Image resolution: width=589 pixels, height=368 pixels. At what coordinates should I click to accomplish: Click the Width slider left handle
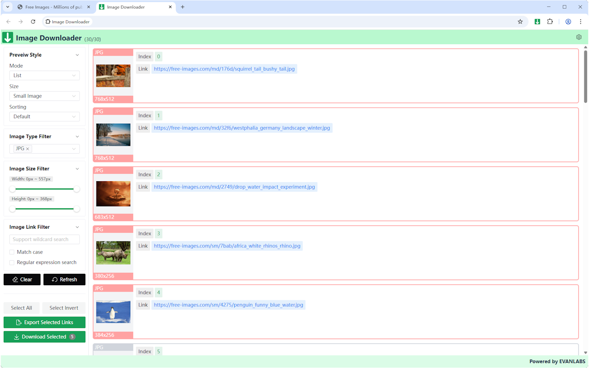click(12, 189)
